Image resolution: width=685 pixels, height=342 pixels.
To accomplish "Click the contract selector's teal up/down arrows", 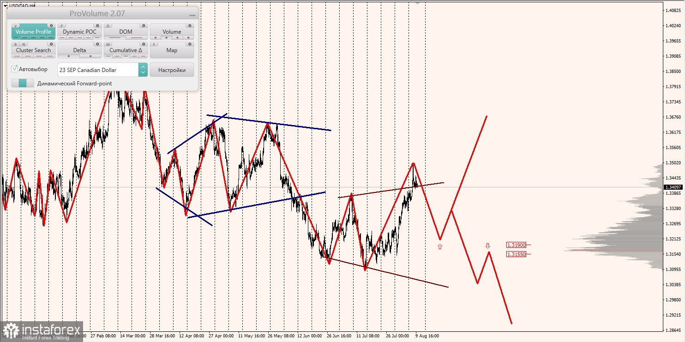I will [143, 70].
